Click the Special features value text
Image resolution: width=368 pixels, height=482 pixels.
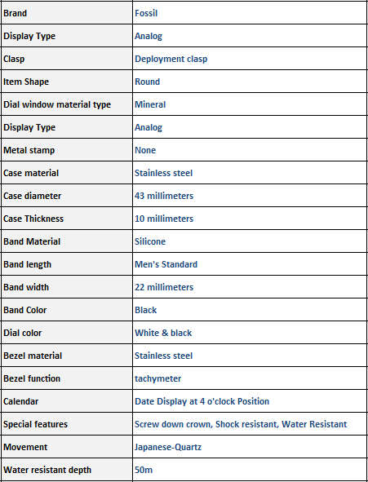click(241, 424)
